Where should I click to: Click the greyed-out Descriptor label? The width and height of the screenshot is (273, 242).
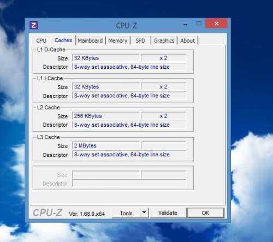click(x=55, y=184)
